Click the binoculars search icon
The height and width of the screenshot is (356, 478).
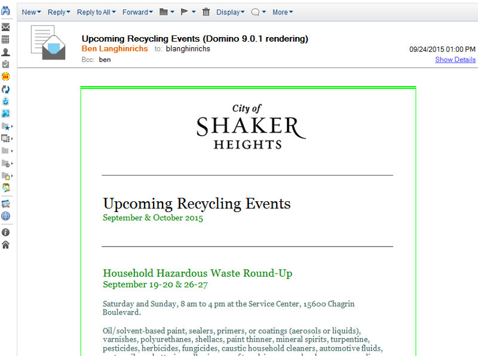(x=5, y=12)
